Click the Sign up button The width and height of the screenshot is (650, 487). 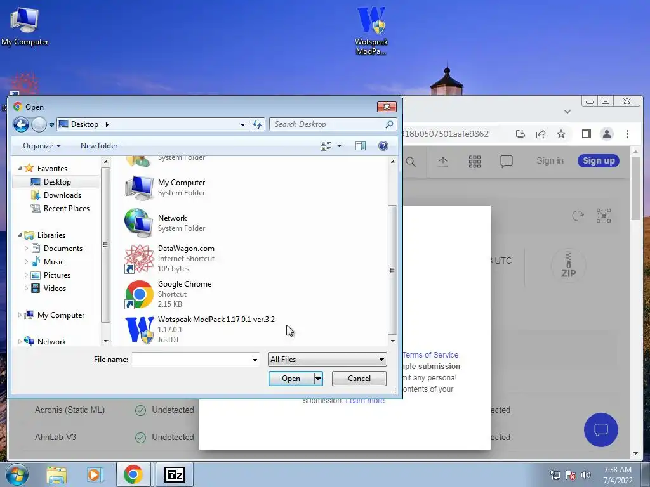coord(598,160)
